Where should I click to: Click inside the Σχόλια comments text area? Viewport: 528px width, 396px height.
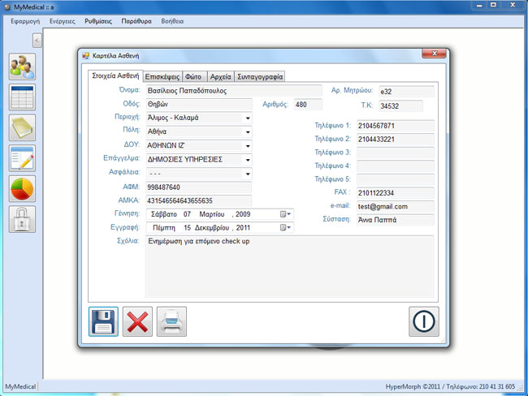[x=289, y=266]
